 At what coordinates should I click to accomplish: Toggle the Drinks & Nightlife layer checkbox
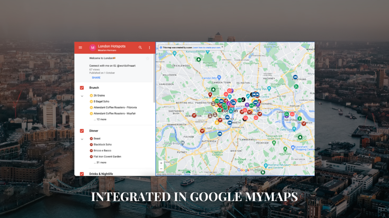(x=82, y=174)
